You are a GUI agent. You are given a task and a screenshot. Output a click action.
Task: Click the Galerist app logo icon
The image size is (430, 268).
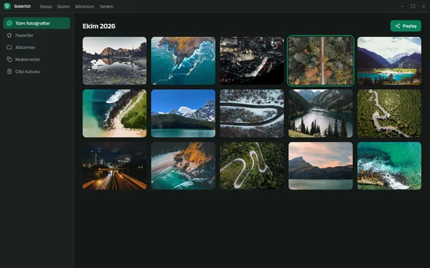[x=7, y=6]
